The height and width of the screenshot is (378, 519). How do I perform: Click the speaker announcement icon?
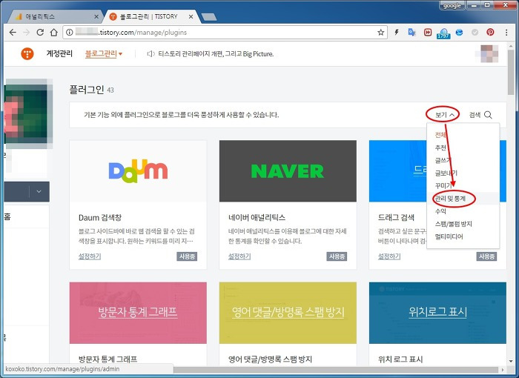point(151,53)
